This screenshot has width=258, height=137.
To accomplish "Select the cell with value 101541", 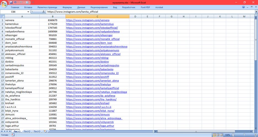I will pyautogui.click(x=52, y=122).
